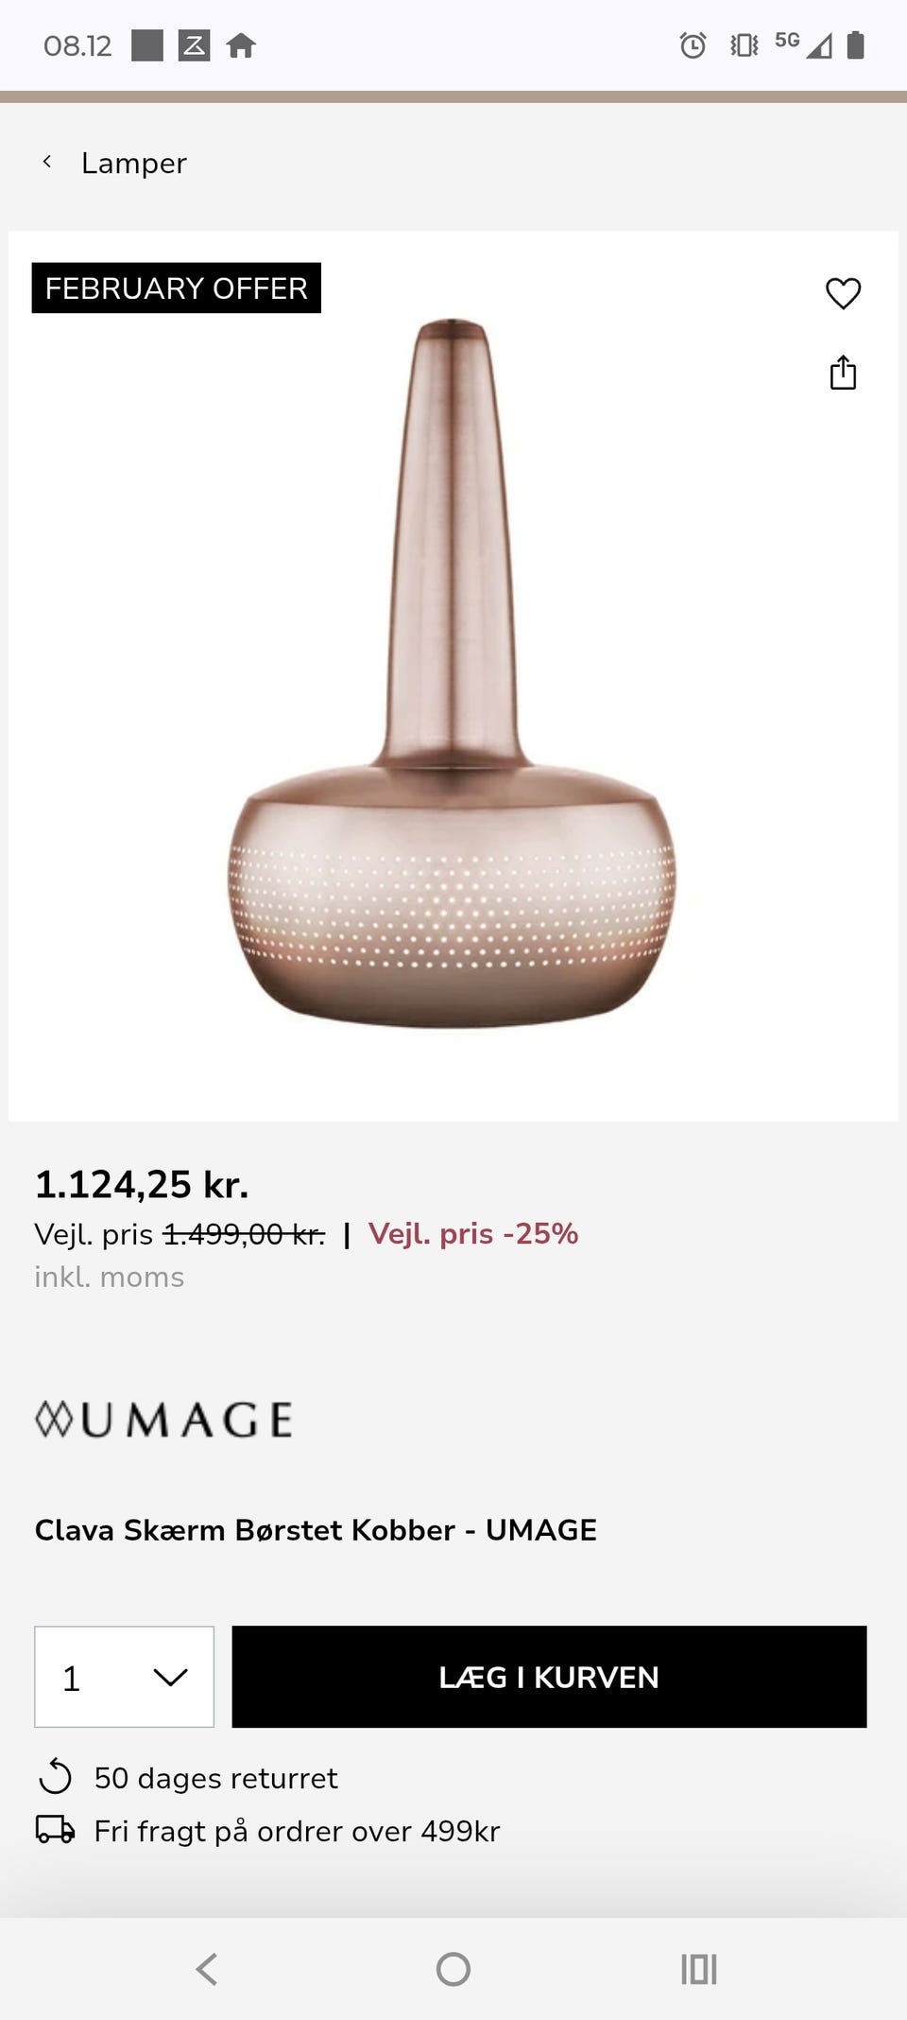This screenshot has width=907, height=2020.
Task: Tap the 50 dages returret circular arrow icon
Action: 55,1777
